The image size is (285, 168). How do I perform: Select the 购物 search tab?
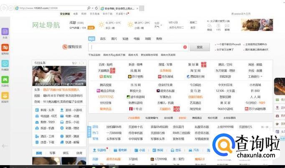coord(159,39)
